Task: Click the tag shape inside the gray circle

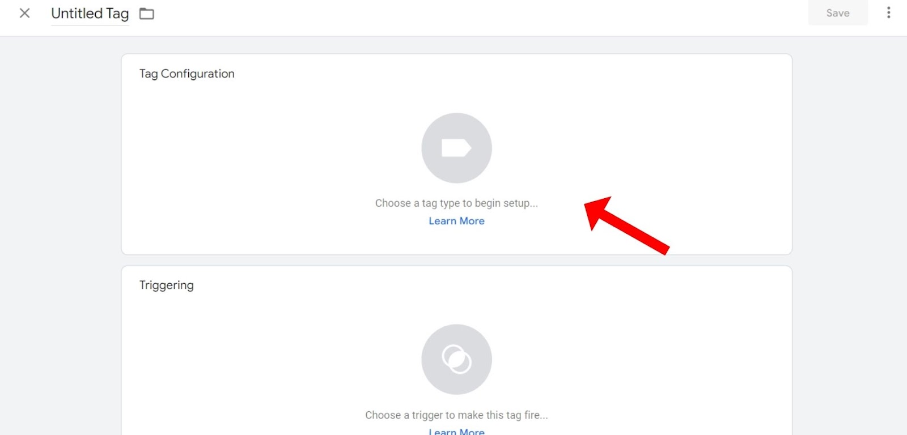Action: click(456, 148)
